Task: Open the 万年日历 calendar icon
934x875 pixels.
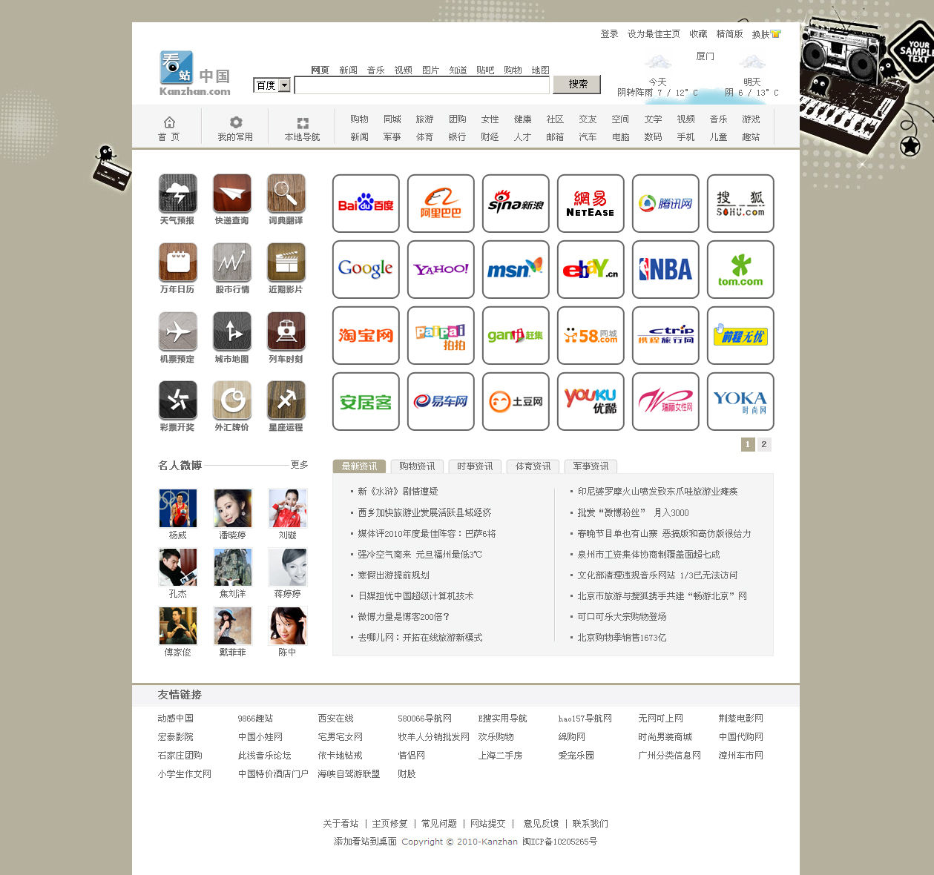Action: [x=177, y=262]
